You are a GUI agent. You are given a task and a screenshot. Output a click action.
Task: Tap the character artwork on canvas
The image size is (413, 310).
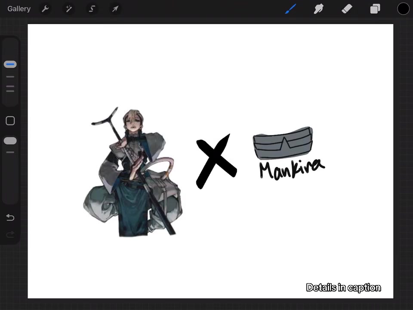pyautogui.click(x=133, y=172)
